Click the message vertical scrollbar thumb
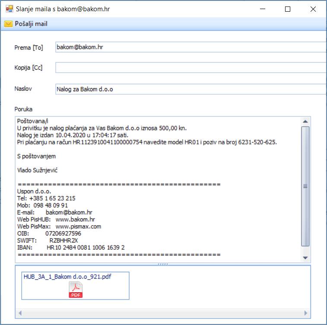 click(305, 186)
